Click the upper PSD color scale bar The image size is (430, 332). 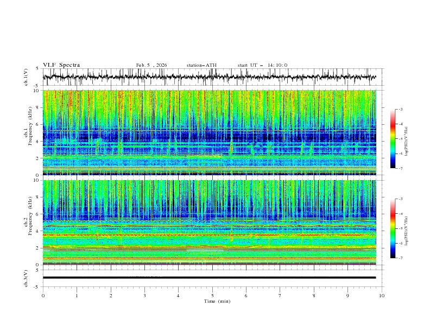[393, 139]
